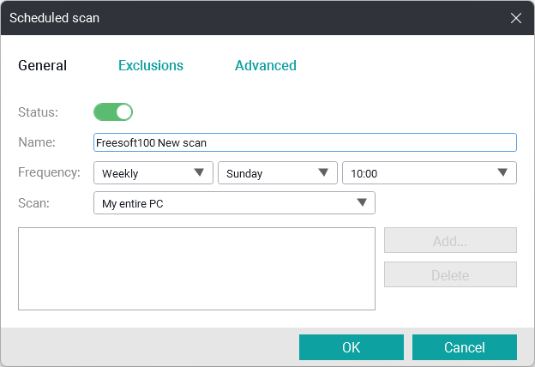Close the Scheduled scan dialog with X
Screen dimensions: 535x367
(516, 18)
